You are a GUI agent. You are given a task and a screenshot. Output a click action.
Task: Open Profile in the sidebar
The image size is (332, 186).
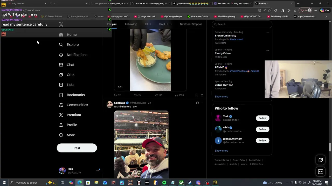pyautogui.click(x=68, y=125)
